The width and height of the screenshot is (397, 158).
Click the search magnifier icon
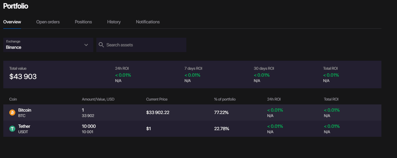[101, 45]
